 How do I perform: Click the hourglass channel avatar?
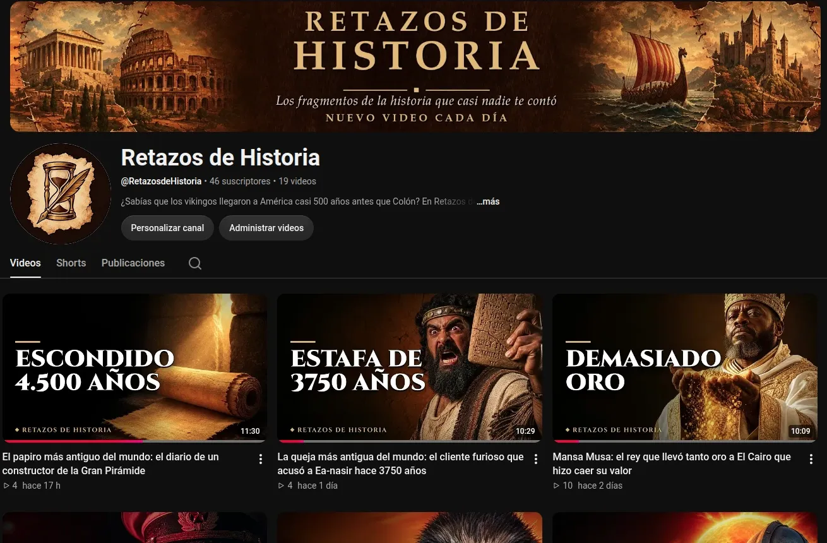pos(61,194)
